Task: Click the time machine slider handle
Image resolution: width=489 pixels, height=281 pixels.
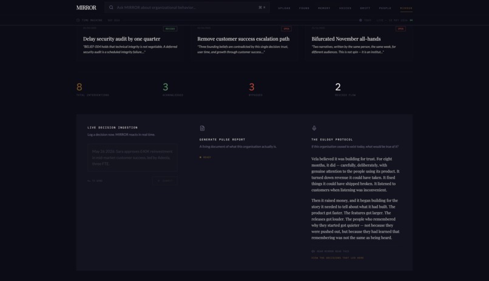Action: (x=360, y=20)
